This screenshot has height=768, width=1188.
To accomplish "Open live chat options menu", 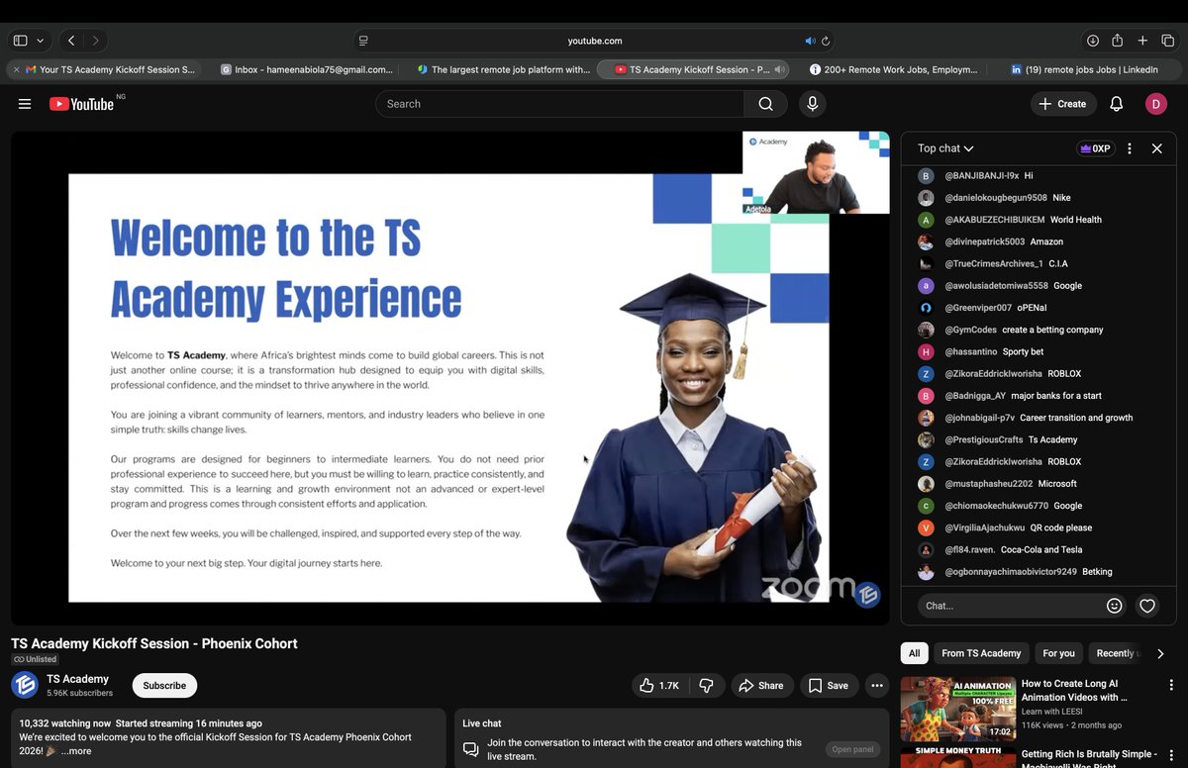I will [1130, 148].
